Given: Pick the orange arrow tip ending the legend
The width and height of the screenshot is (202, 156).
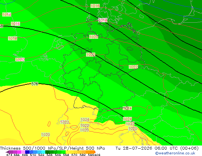Looking at the screenshot, I should click(95, 152).
